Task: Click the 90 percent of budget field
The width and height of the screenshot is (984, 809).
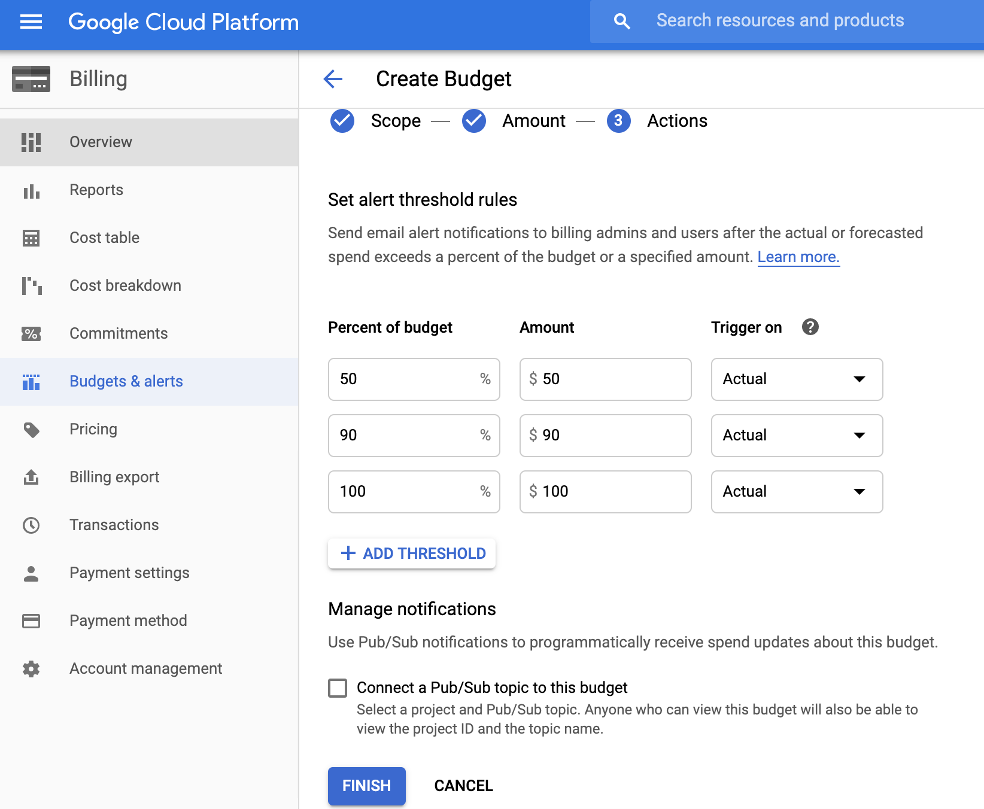Action: pos(414,436)
